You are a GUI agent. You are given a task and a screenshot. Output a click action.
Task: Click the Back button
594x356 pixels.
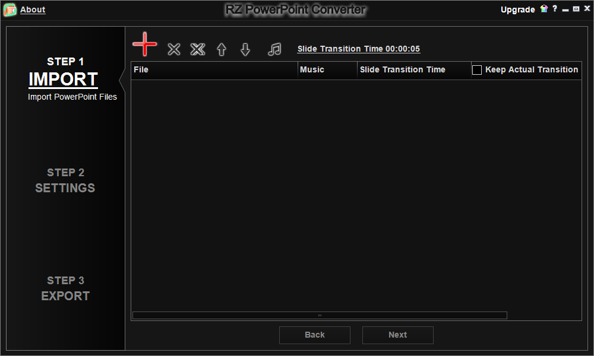(x=314, y=335)
